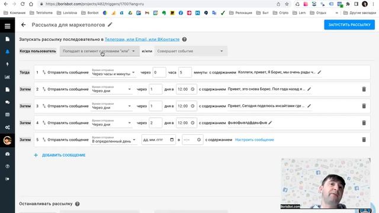Click minutes field in message 1
This screenshot has height=213, width=379.
coord(185,72)
